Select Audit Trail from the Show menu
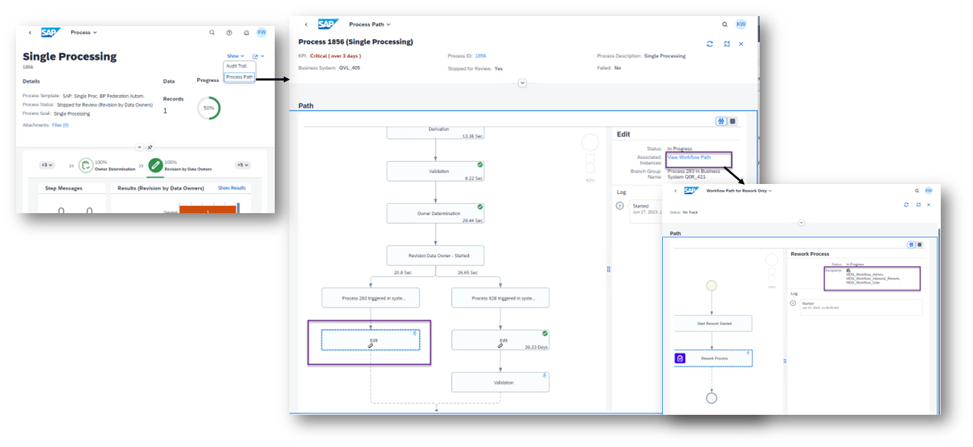This screenshot has height=447, width=973. click(x=237, y=66)
